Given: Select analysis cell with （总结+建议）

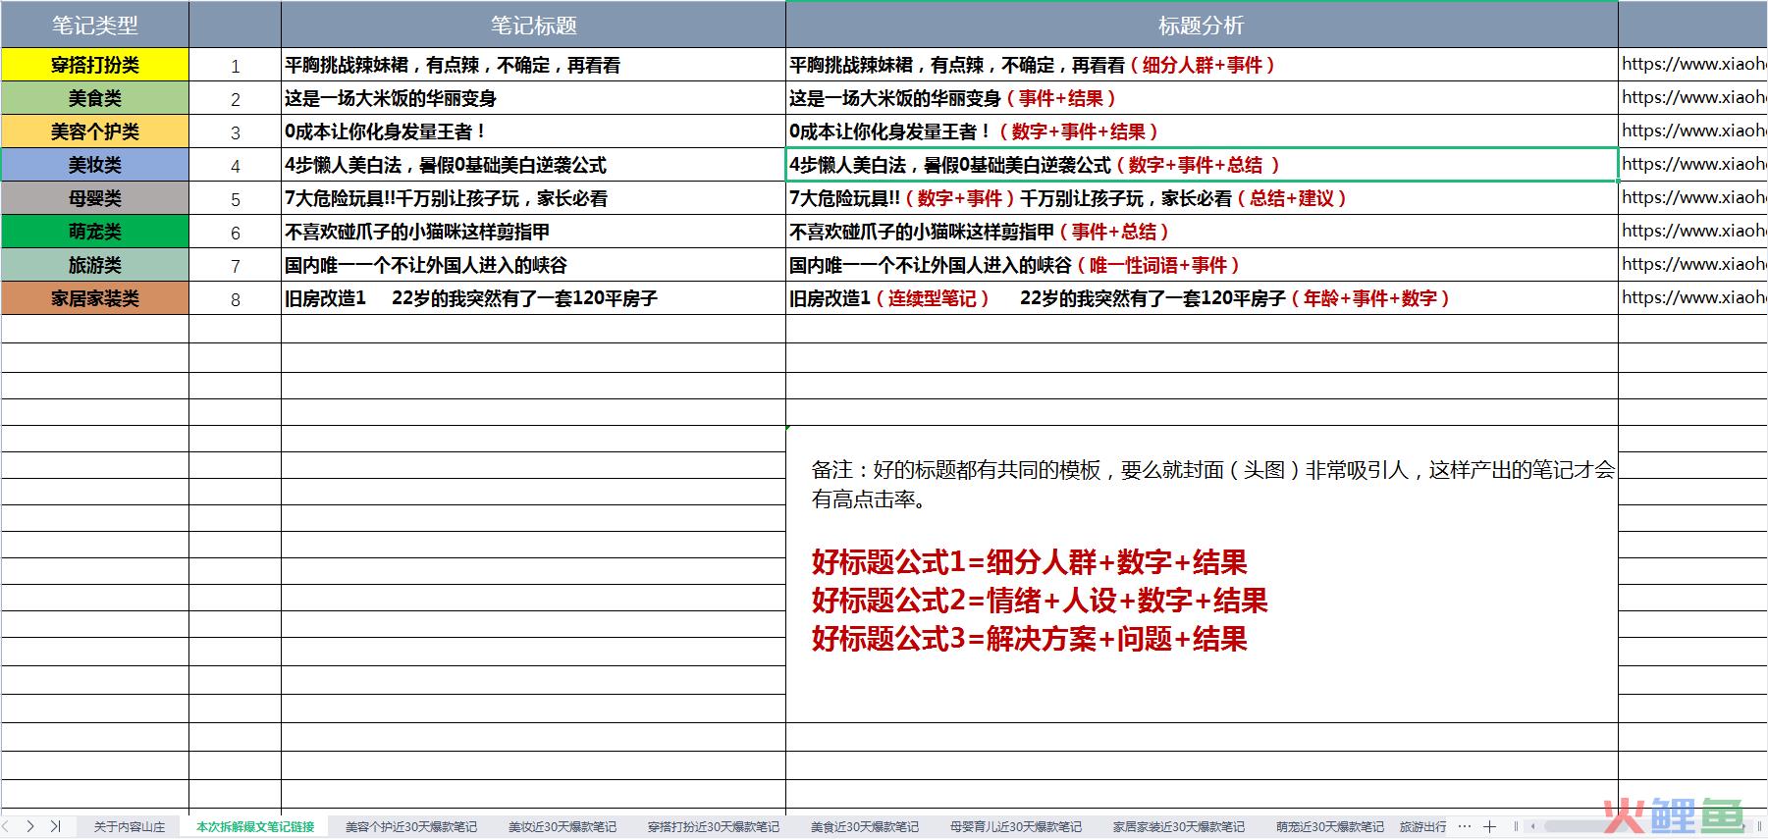Looking at the screenshot, I should (1202, 198).
